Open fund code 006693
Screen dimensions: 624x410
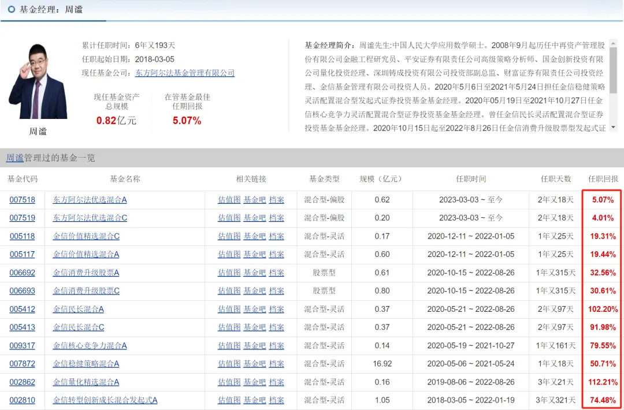[x=23, y=290]
